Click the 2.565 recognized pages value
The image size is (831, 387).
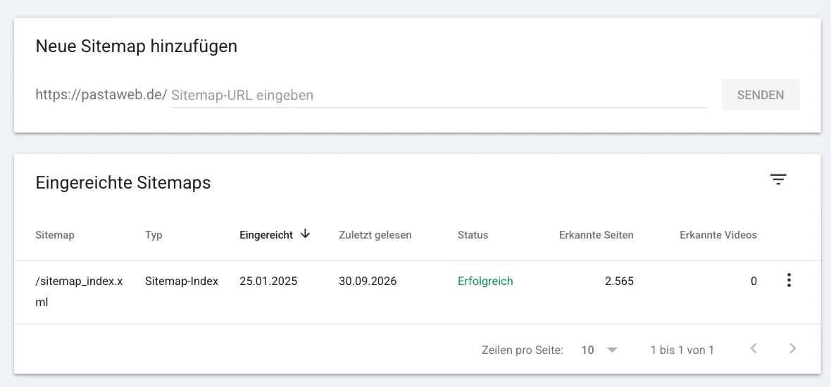[x=619, y=281]
